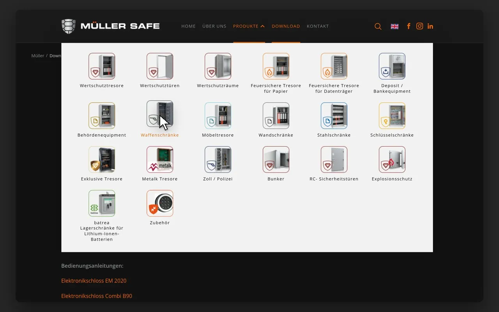Open the Behördenequipment category icon
499x312 pixels.
102,115
